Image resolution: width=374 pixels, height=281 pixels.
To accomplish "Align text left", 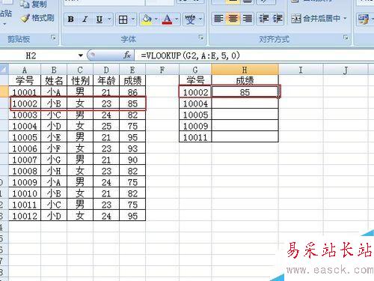I will point(218,19).
